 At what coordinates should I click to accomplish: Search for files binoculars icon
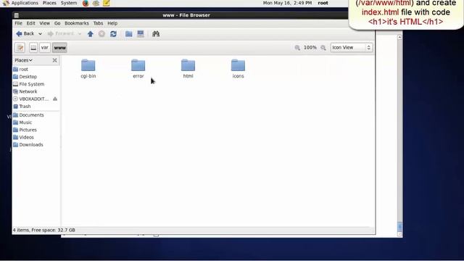click(x=156, y=34)
